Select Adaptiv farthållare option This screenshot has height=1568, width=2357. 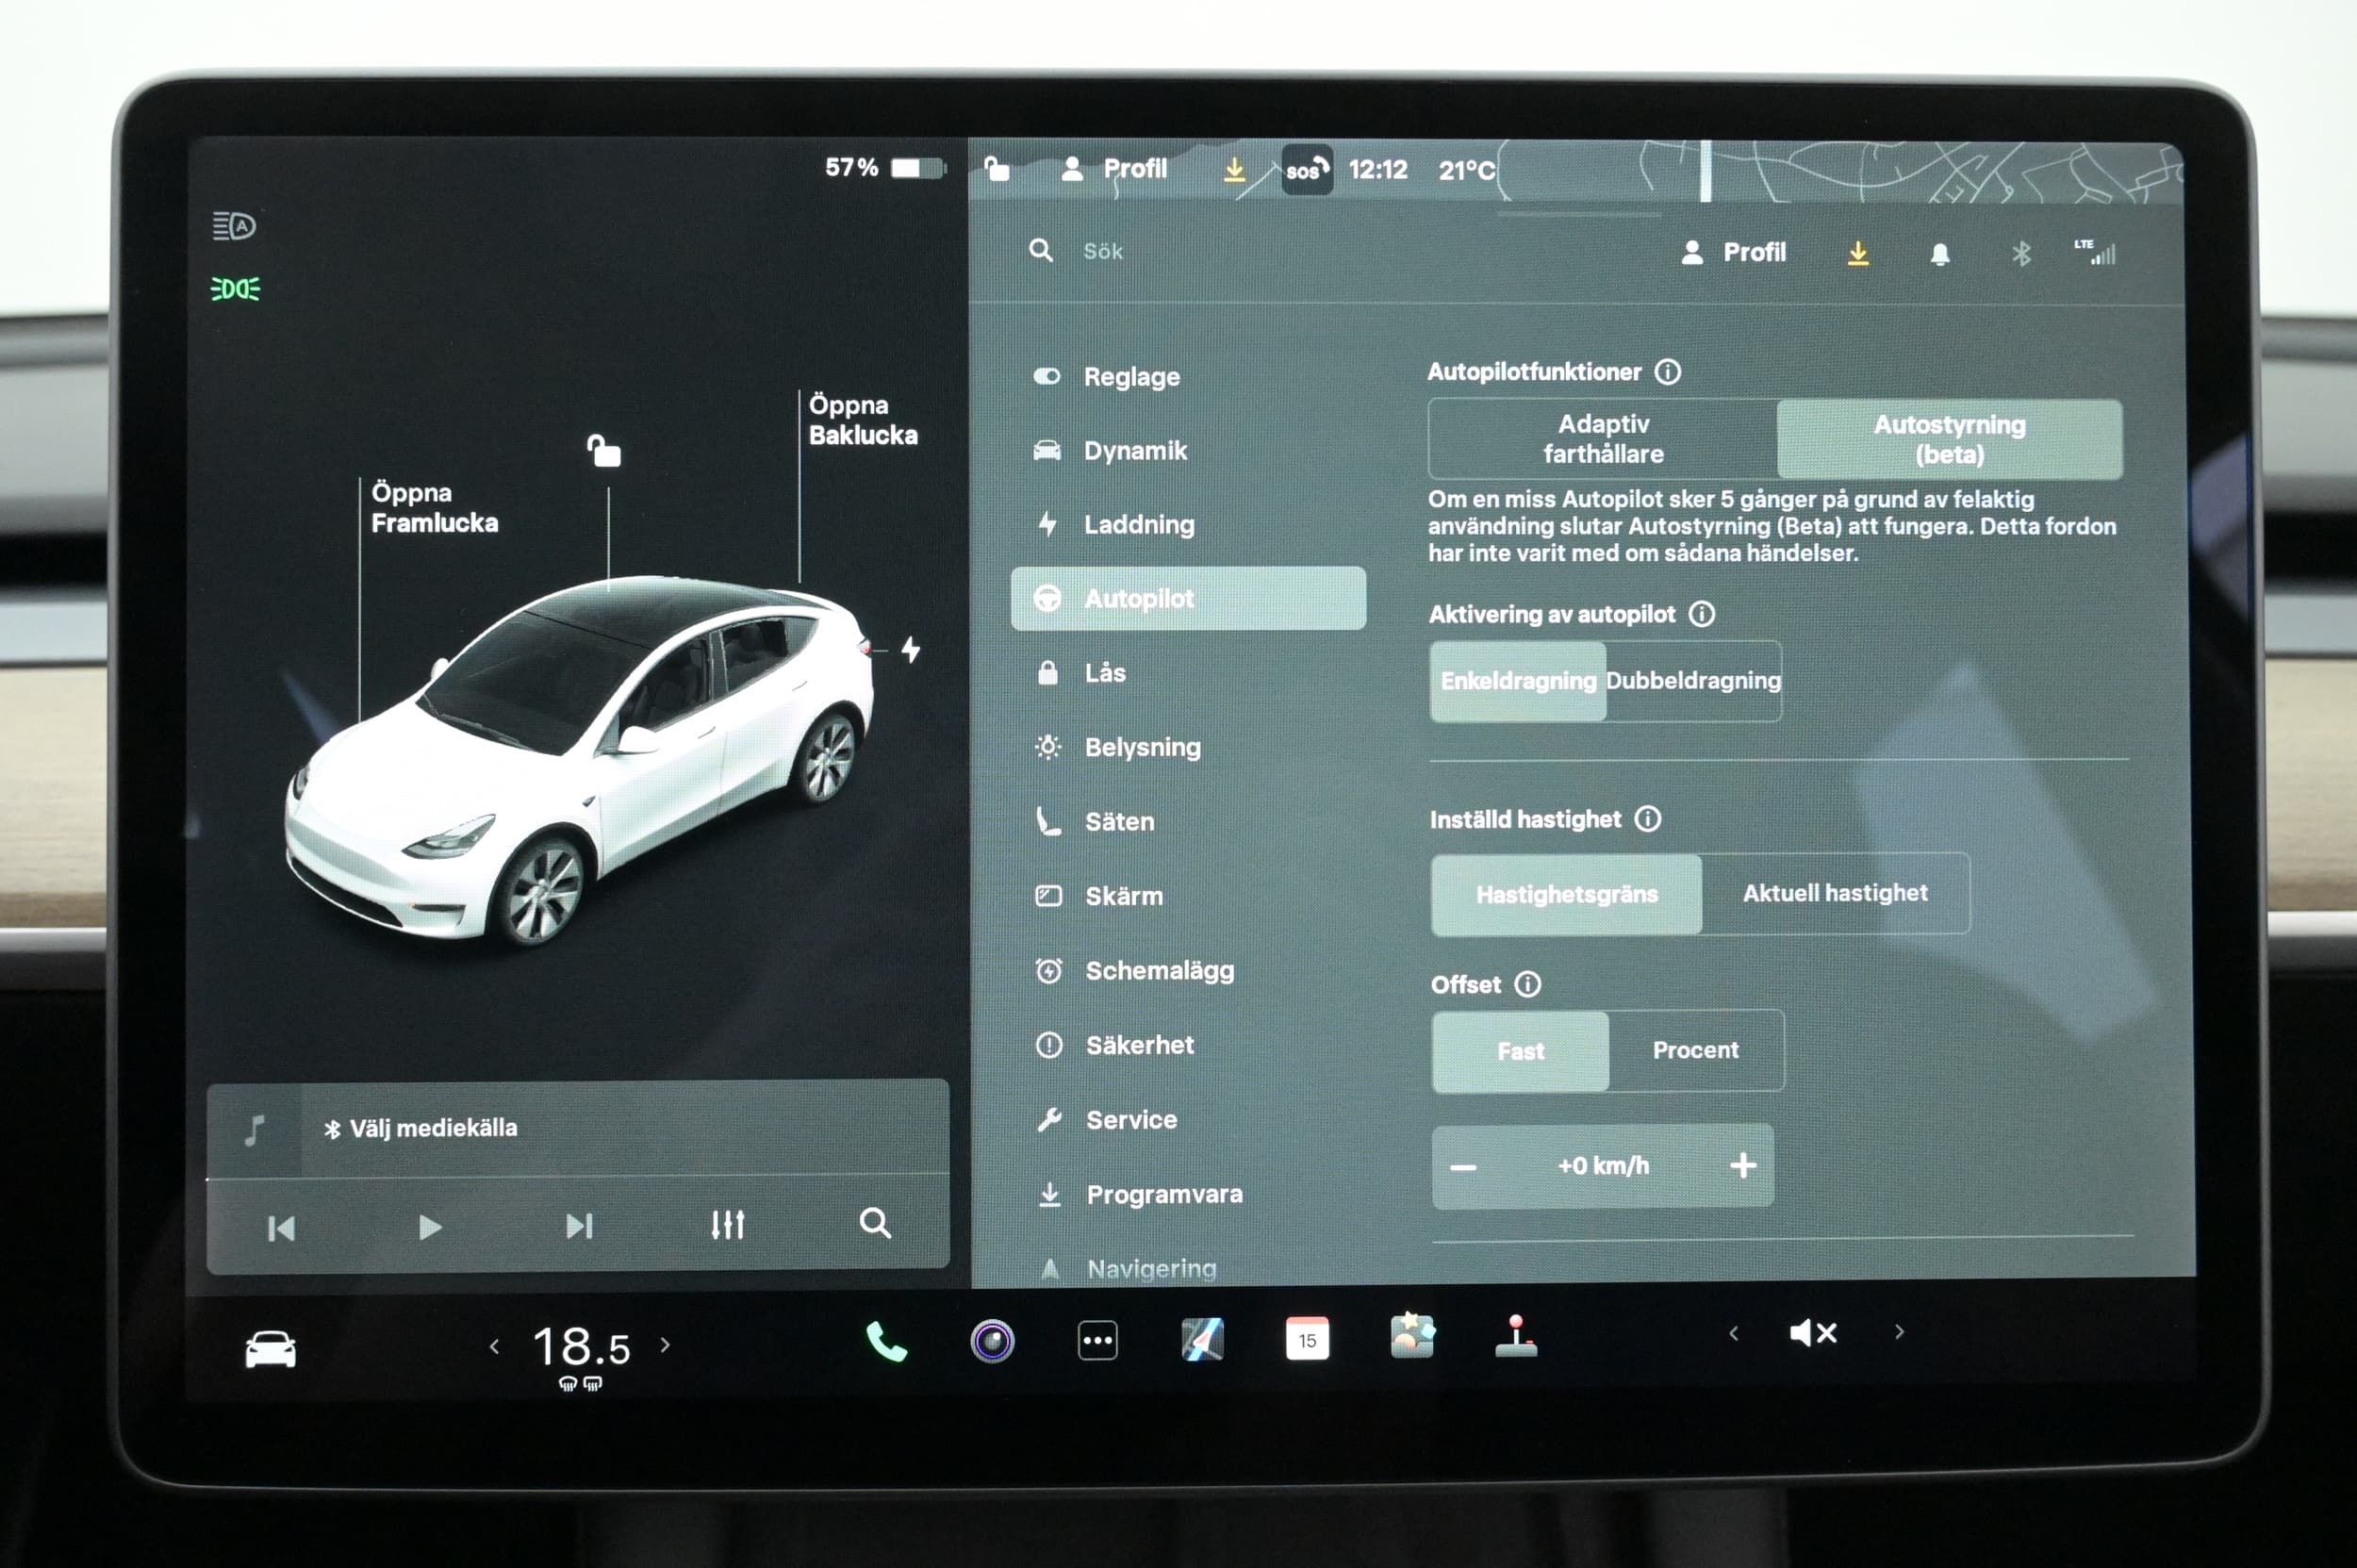1603,439
